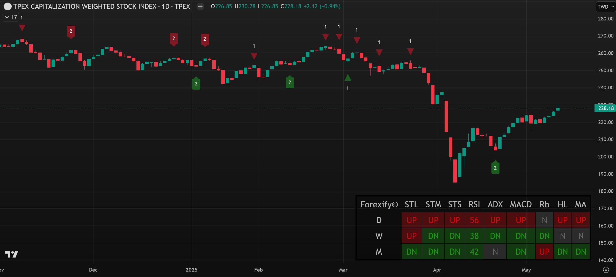Click the 140.00 price axis label

605,260
